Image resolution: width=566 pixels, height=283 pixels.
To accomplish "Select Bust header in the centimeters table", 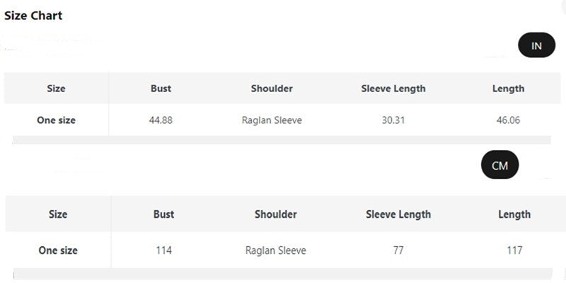I will tap(163, 214).
